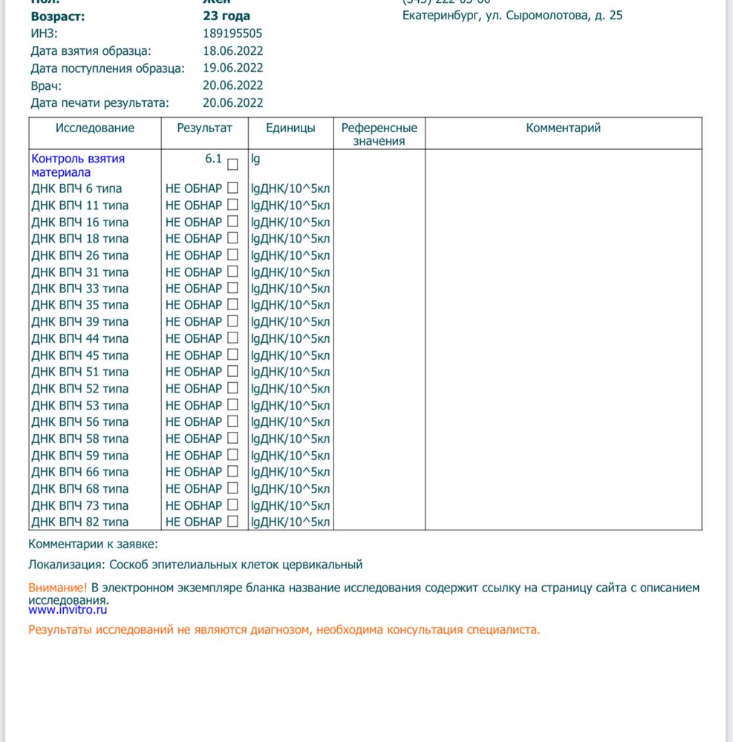Click the 'Исследование' column header

[x=95, y=128]
